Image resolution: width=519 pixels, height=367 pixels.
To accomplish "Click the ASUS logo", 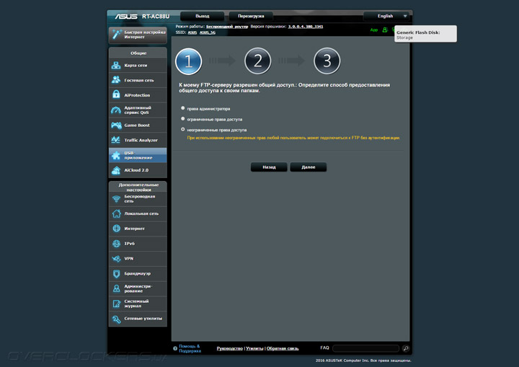I will [126, 17].
